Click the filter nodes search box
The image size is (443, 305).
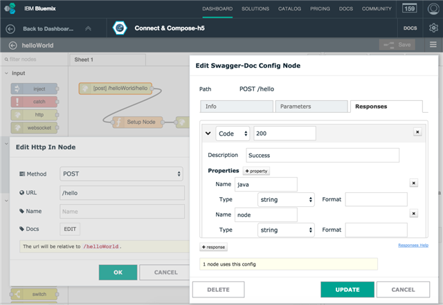34,59
